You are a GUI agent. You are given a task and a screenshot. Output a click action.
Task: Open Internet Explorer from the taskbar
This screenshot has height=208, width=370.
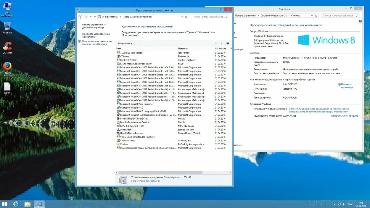point(15,204)
